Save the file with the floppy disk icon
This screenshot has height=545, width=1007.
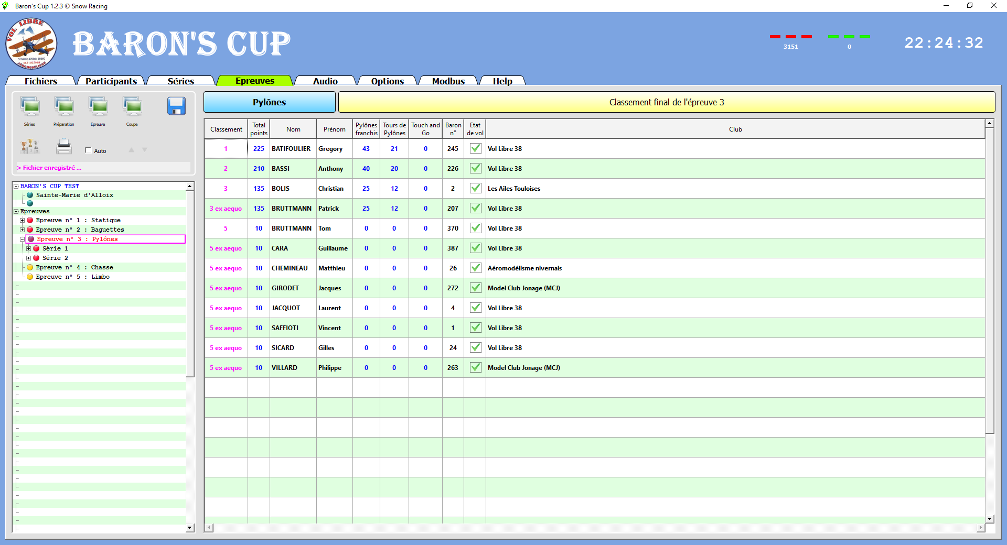point(177,106)
